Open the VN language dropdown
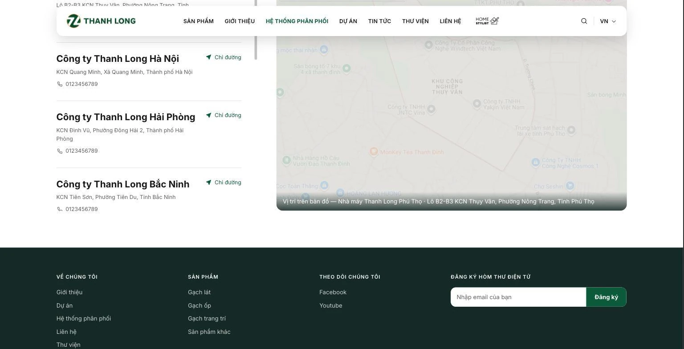This screenshot has width=684, height=349. [608, 21]
